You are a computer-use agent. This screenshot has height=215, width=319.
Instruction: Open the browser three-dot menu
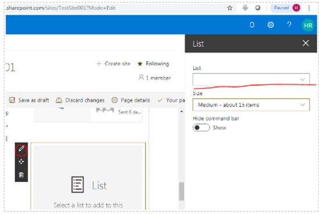(309, 8)
